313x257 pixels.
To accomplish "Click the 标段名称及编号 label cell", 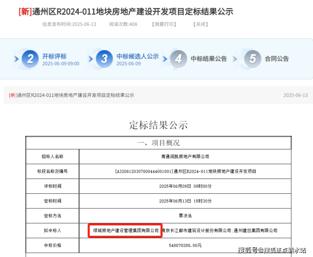I will [52, 171].
